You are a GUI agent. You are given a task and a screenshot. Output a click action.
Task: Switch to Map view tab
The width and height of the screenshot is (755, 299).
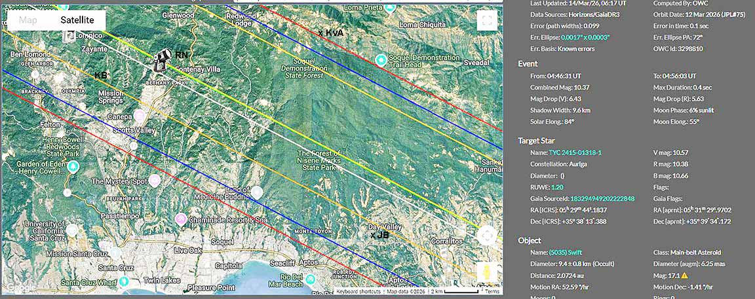coord(28,20)
